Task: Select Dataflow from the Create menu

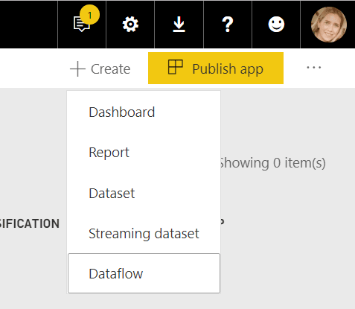Action: (x=144, y=273)
